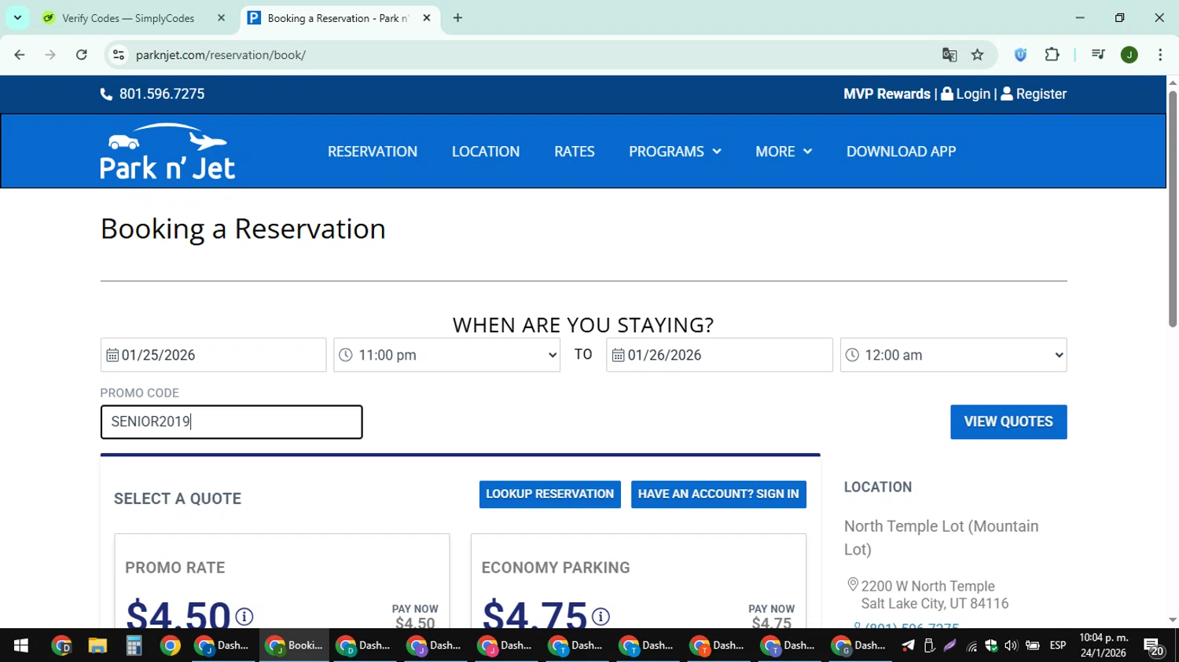Click the info icon next to the $4.50 promo rate

click(244, 616)
